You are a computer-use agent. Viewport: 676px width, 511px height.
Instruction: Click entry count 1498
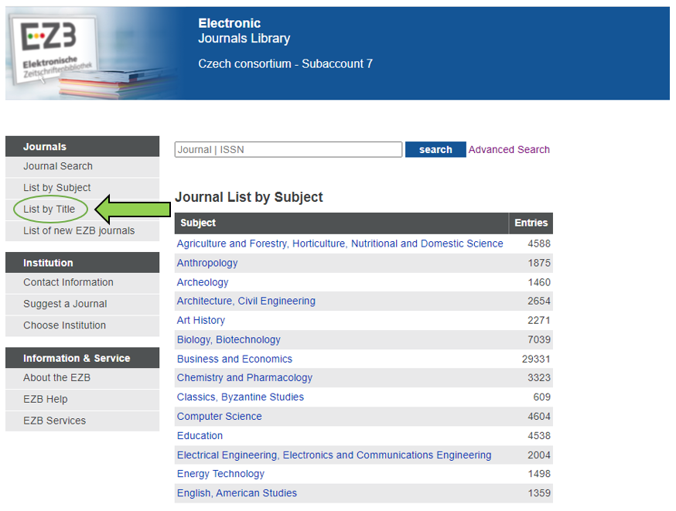(x=539, y=474)
